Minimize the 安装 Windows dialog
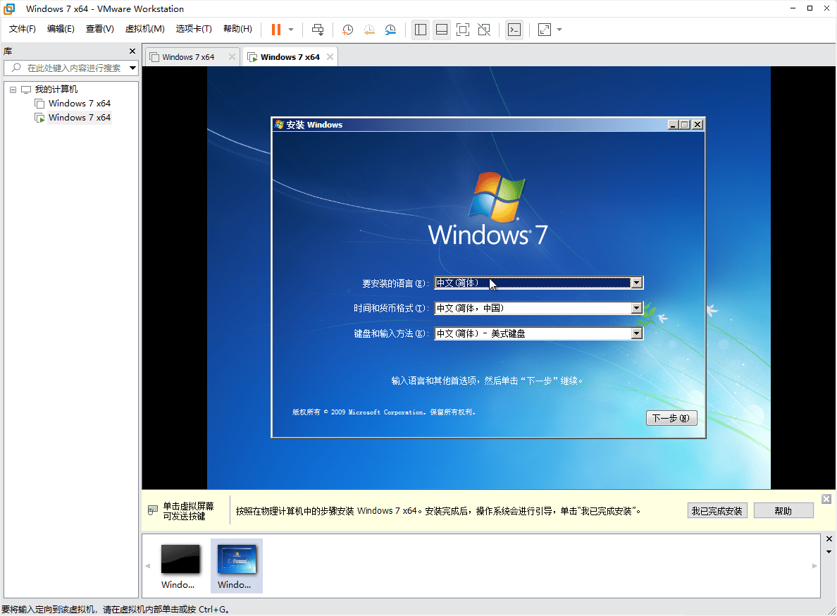Viewport: 837px width, 616px height. coord(673,125)
